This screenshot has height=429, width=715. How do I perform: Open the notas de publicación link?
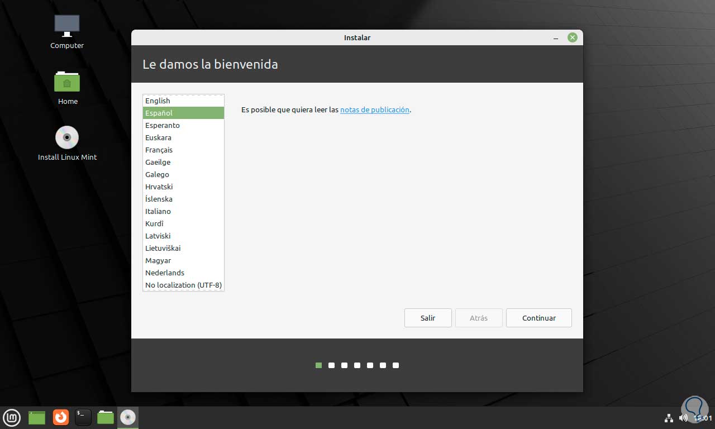374,109
